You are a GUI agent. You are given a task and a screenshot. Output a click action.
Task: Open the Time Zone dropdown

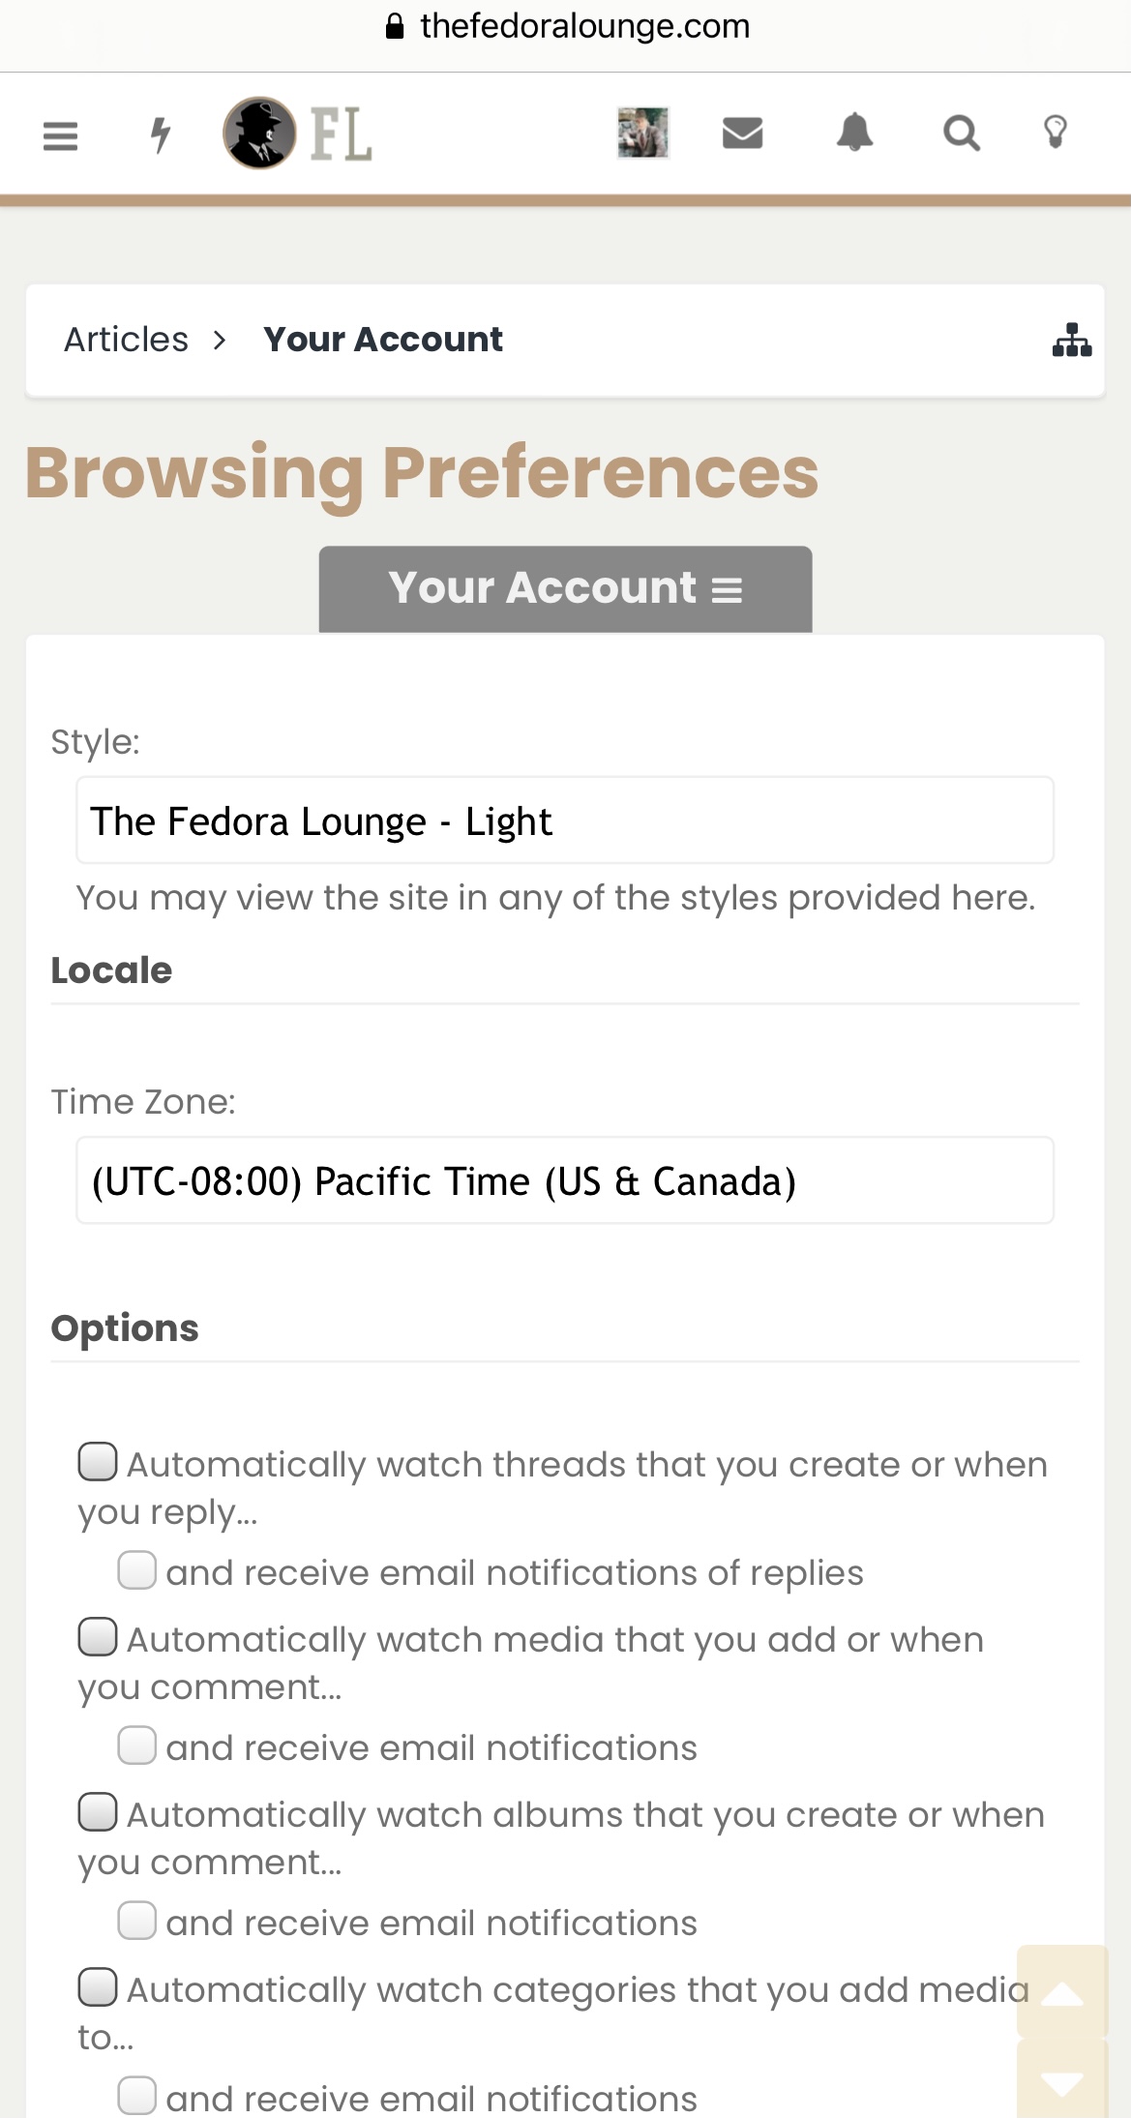[x=565, y=1180]
